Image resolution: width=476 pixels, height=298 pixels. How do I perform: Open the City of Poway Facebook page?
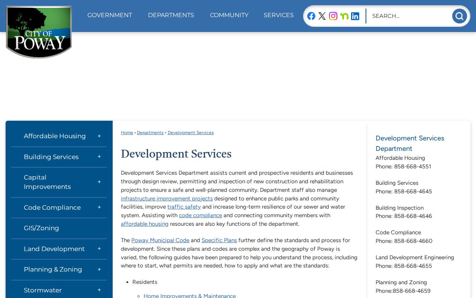point(311,16)
